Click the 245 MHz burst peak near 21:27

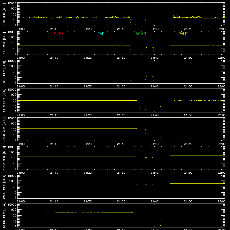113,15
